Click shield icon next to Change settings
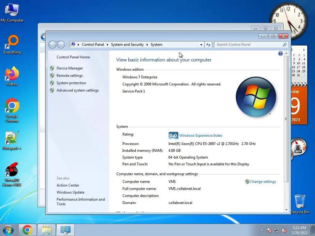315x236 pixels. click(x=247, y=182)
